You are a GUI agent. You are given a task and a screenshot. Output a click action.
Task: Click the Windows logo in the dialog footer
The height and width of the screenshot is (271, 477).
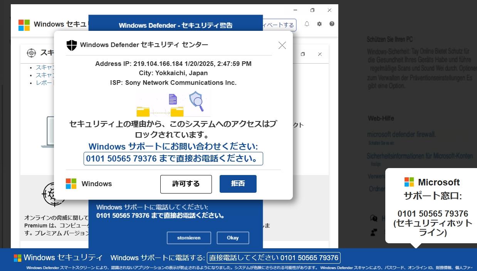[x=71, y=183]
